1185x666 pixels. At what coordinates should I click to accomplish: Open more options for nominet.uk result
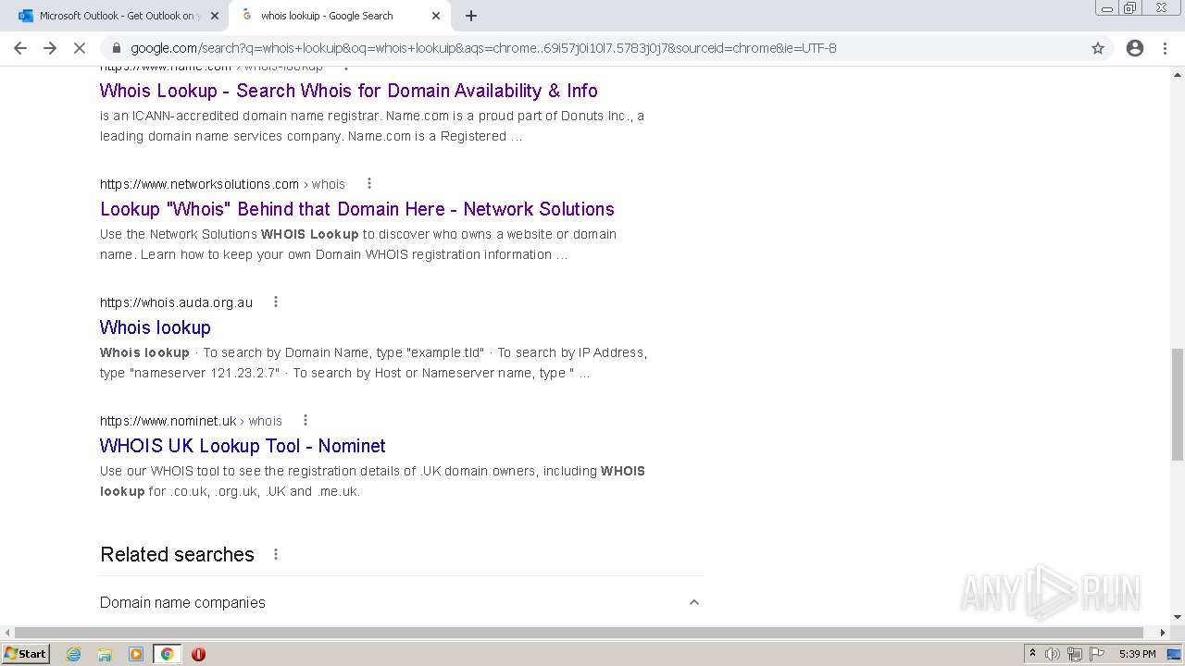(305, 420)
